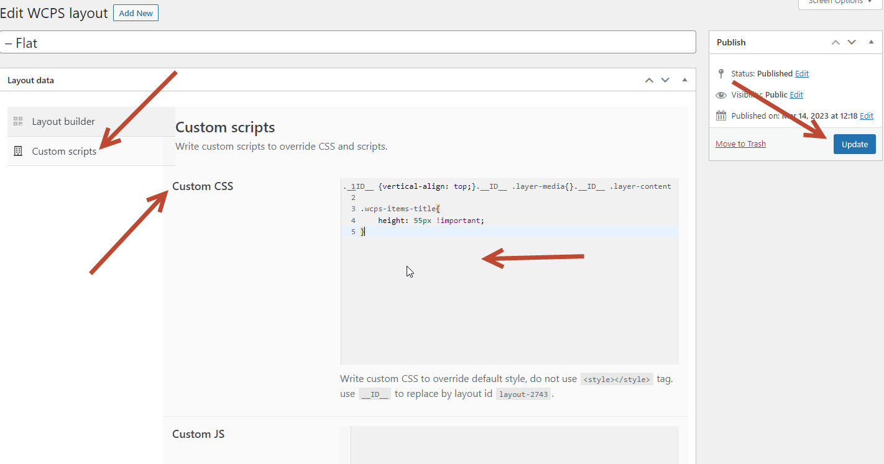The width and height of the screenshot is (884, 464).
Task: Edit the Published status
Action: tap(802, 73)
